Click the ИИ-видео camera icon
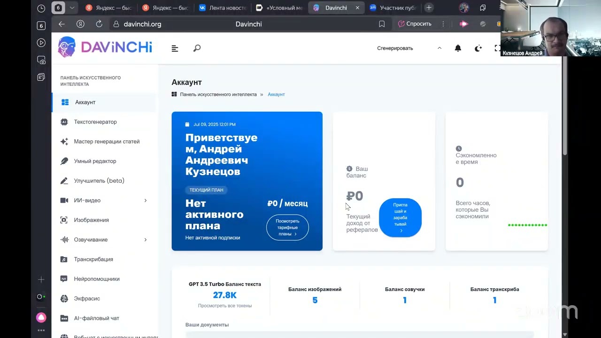The width and height of the screenshot is (601, 338). click(64, 200)
